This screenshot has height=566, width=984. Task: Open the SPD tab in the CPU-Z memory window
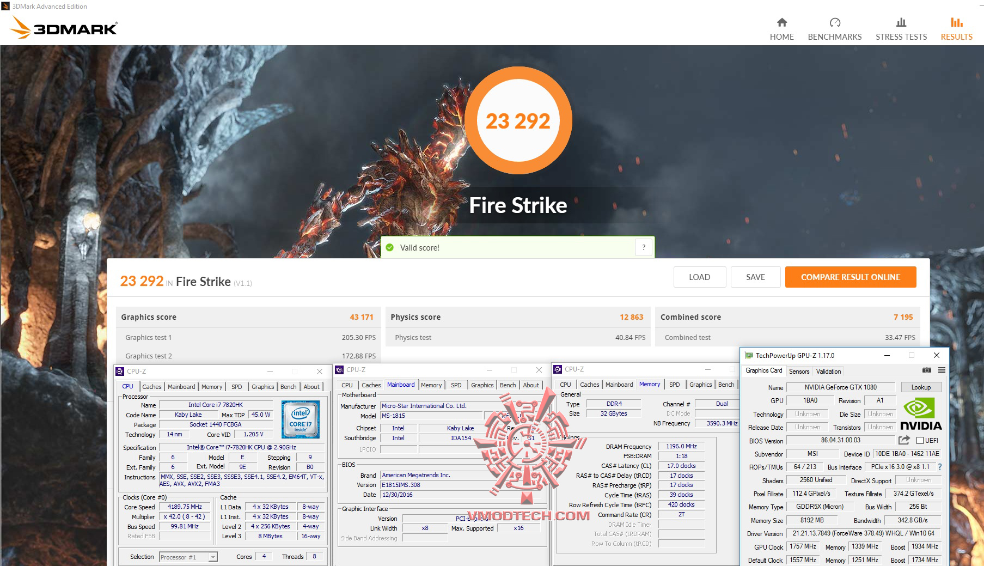pos(674,385)
